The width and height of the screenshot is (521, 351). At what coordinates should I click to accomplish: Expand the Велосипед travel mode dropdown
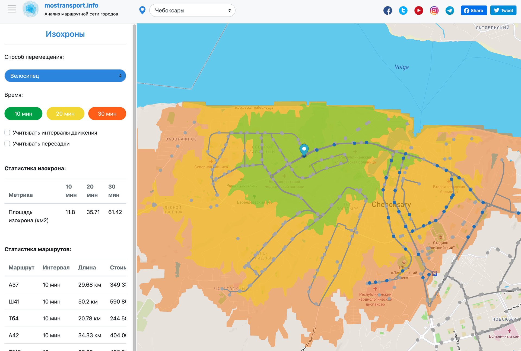coord(65,76)
